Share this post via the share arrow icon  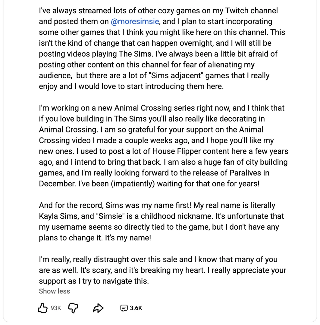[x=98, y=308]
